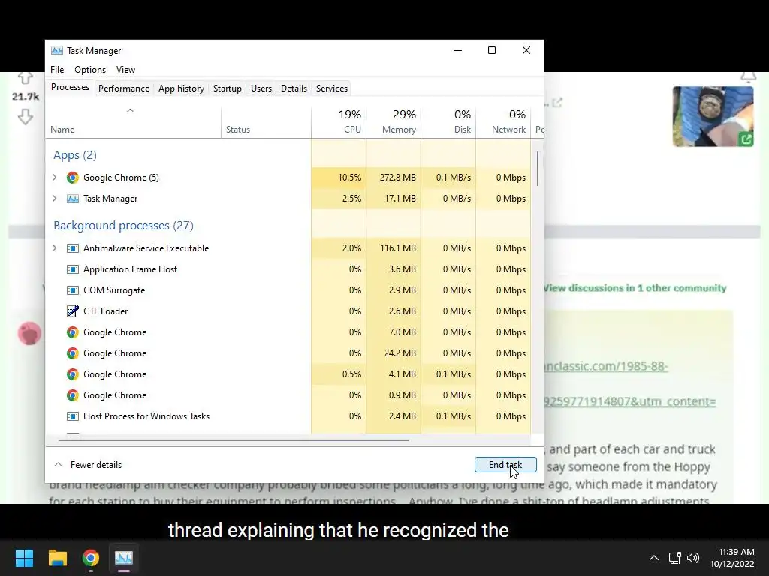This screenshot has height=576, width=769.
Task: Click 272.8 MB memory cell of Chrome
Action: (394, 178)
